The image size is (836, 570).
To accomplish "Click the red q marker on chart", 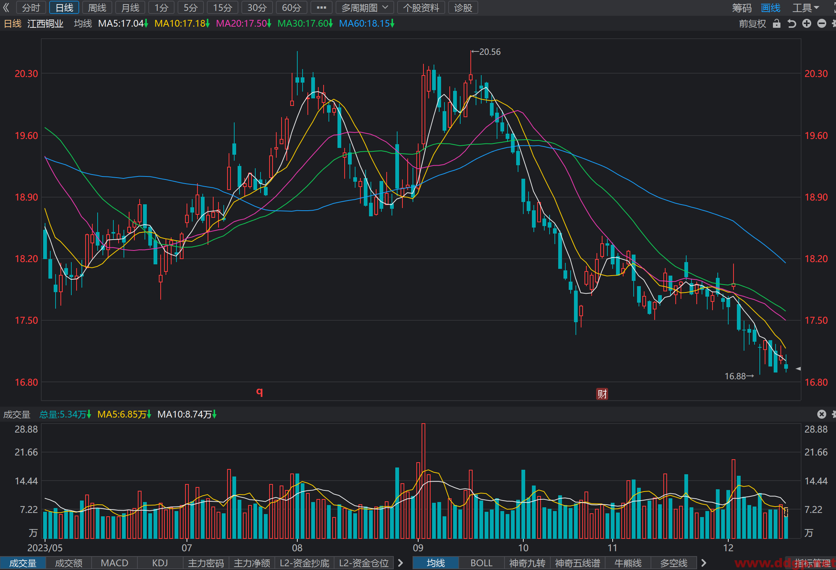I will tap(259, 392).
